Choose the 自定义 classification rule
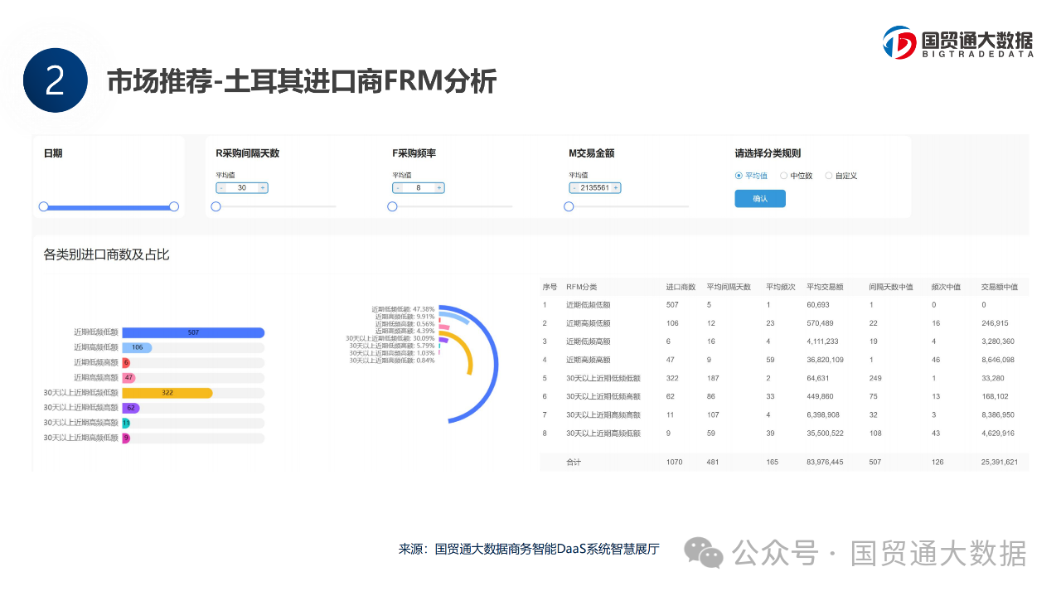This screenshot has width=1061, height=596. point(829,176)
